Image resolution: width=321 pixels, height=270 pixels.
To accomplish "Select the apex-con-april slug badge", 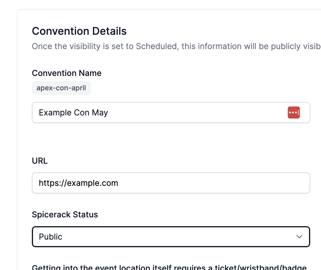I will [61, 88].
